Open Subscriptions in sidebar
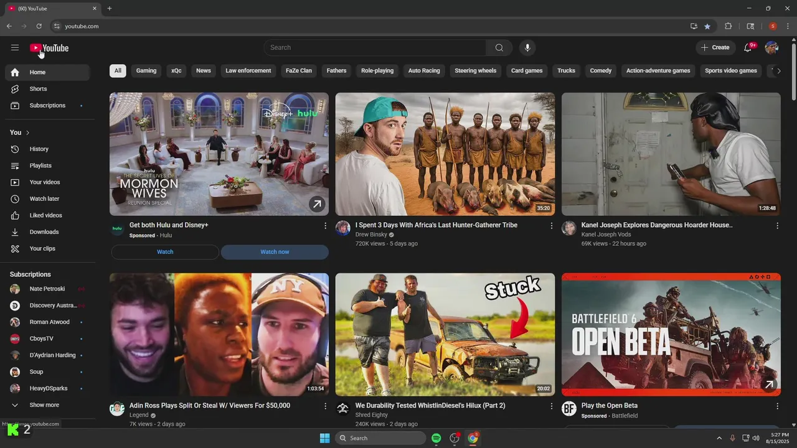The image size is (797, 448). coord(47,106)
